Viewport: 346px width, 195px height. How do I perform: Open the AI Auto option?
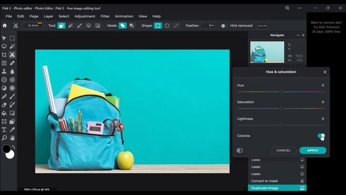[33, 25]
